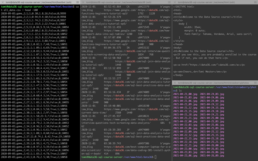Image resolution: width=258 pixels, height=161 pixels.
Task: Click the 'margin: 0 auto;' CSS line
Action: pyautogui.click(x=195, y=31)
